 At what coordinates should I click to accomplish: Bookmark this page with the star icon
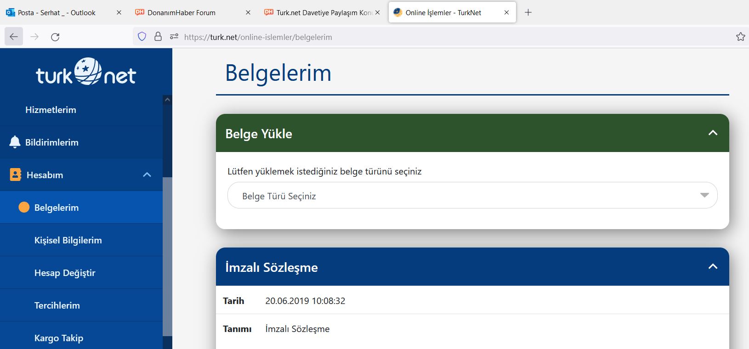740,37
